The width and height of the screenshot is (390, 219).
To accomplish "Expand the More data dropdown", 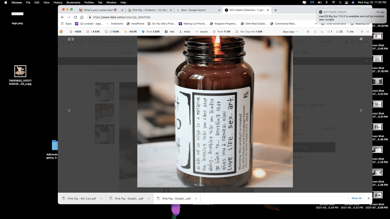I will (290, 32).
